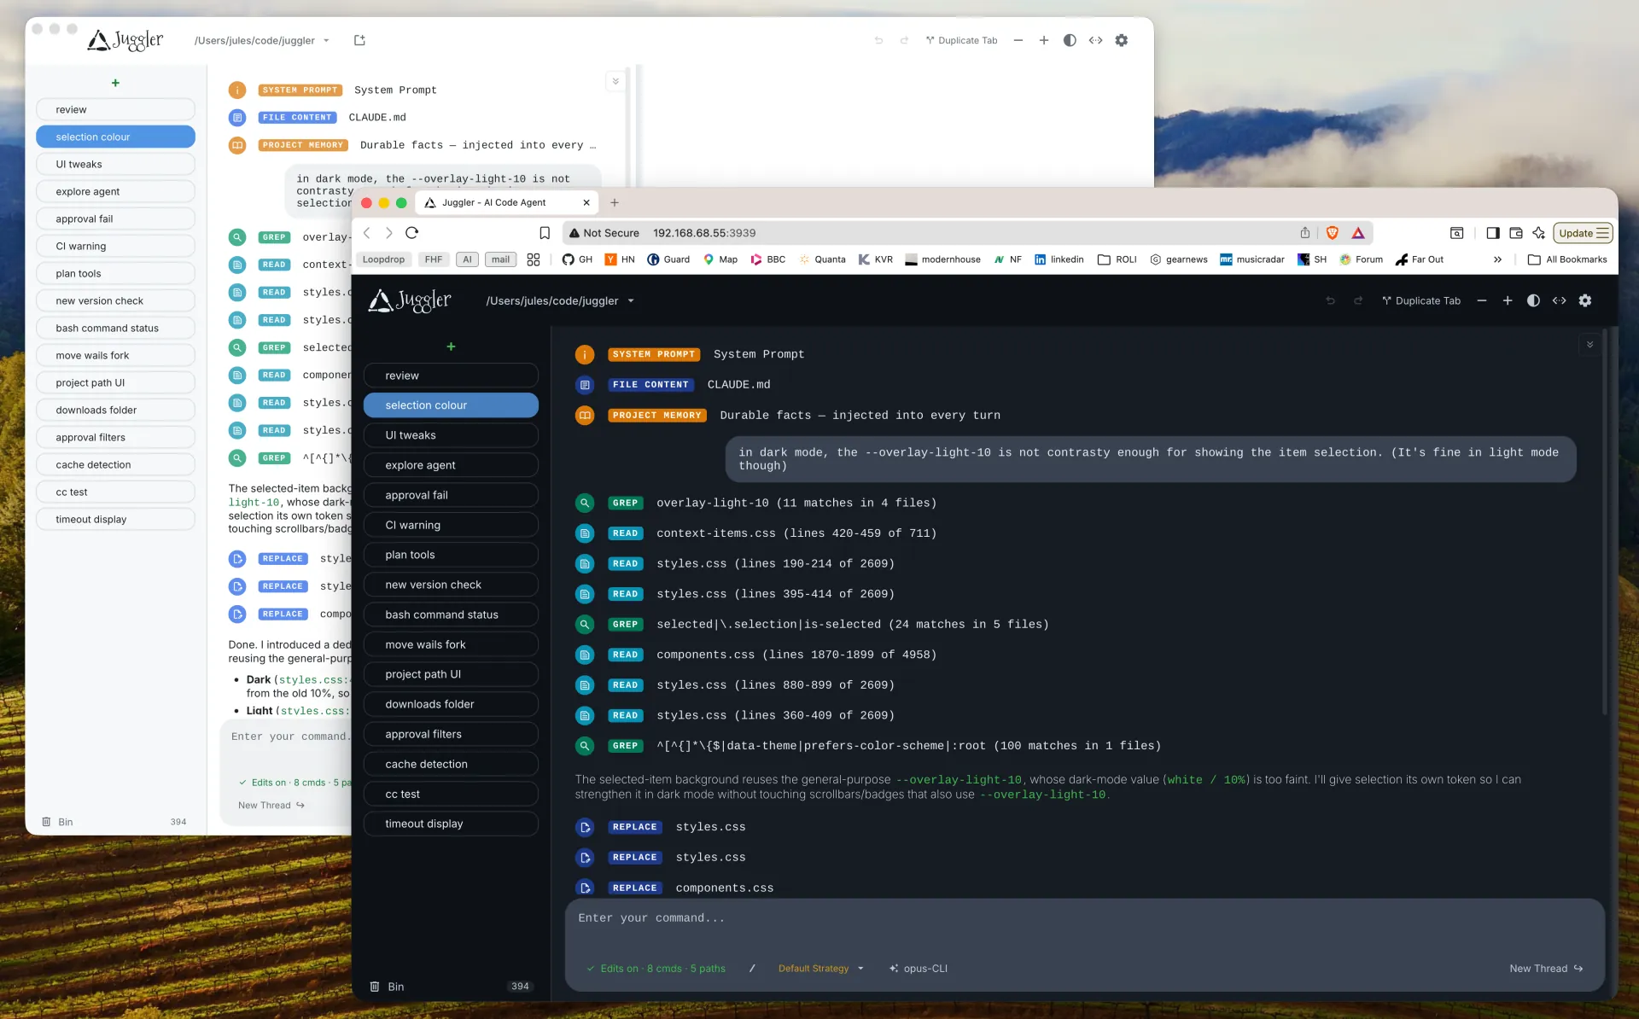The width and height of the screenshot is (1639, 1019).
Task: Open Bin in background Juggler window
Action: pyautogui.click(x=57, y=822)
